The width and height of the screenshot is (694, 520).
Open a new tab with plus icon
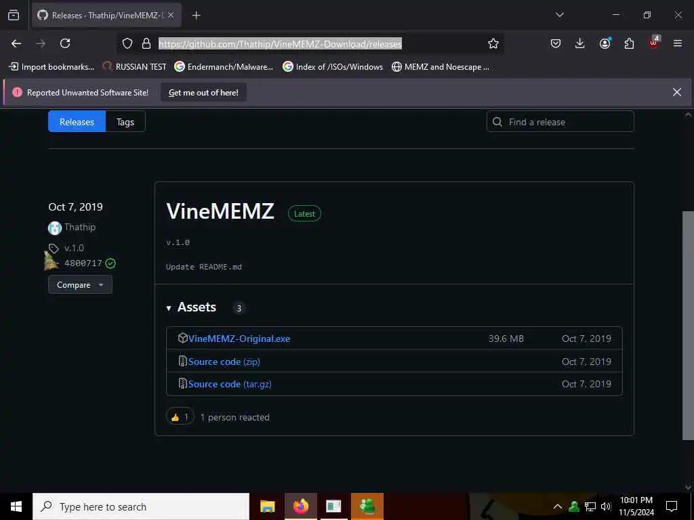click(196, 16)
